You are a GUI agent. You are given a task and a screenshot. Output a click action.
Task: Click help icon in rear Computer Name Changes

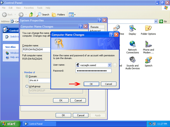click(x=81, y=26)
